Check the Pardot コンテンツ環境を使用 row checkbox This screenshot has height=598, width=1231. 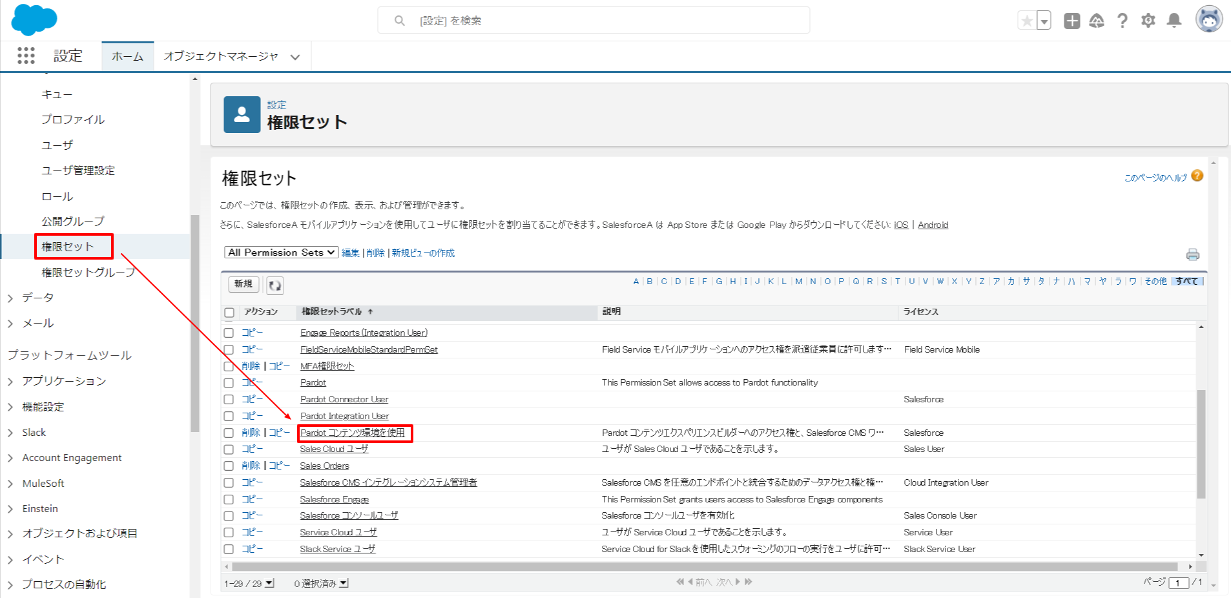click(229, 433)
